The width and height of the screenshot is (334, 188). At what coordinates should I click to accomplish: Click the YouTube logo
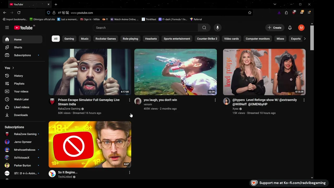pos(23,28)
